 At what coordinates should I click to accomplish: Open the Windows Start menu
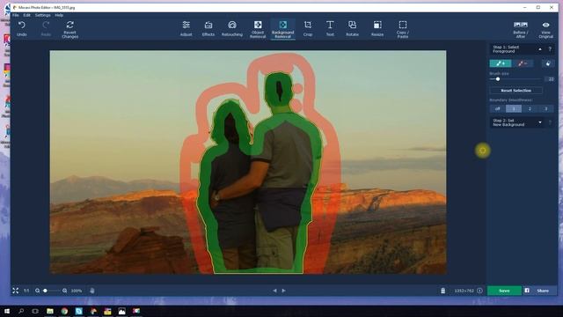7,311
